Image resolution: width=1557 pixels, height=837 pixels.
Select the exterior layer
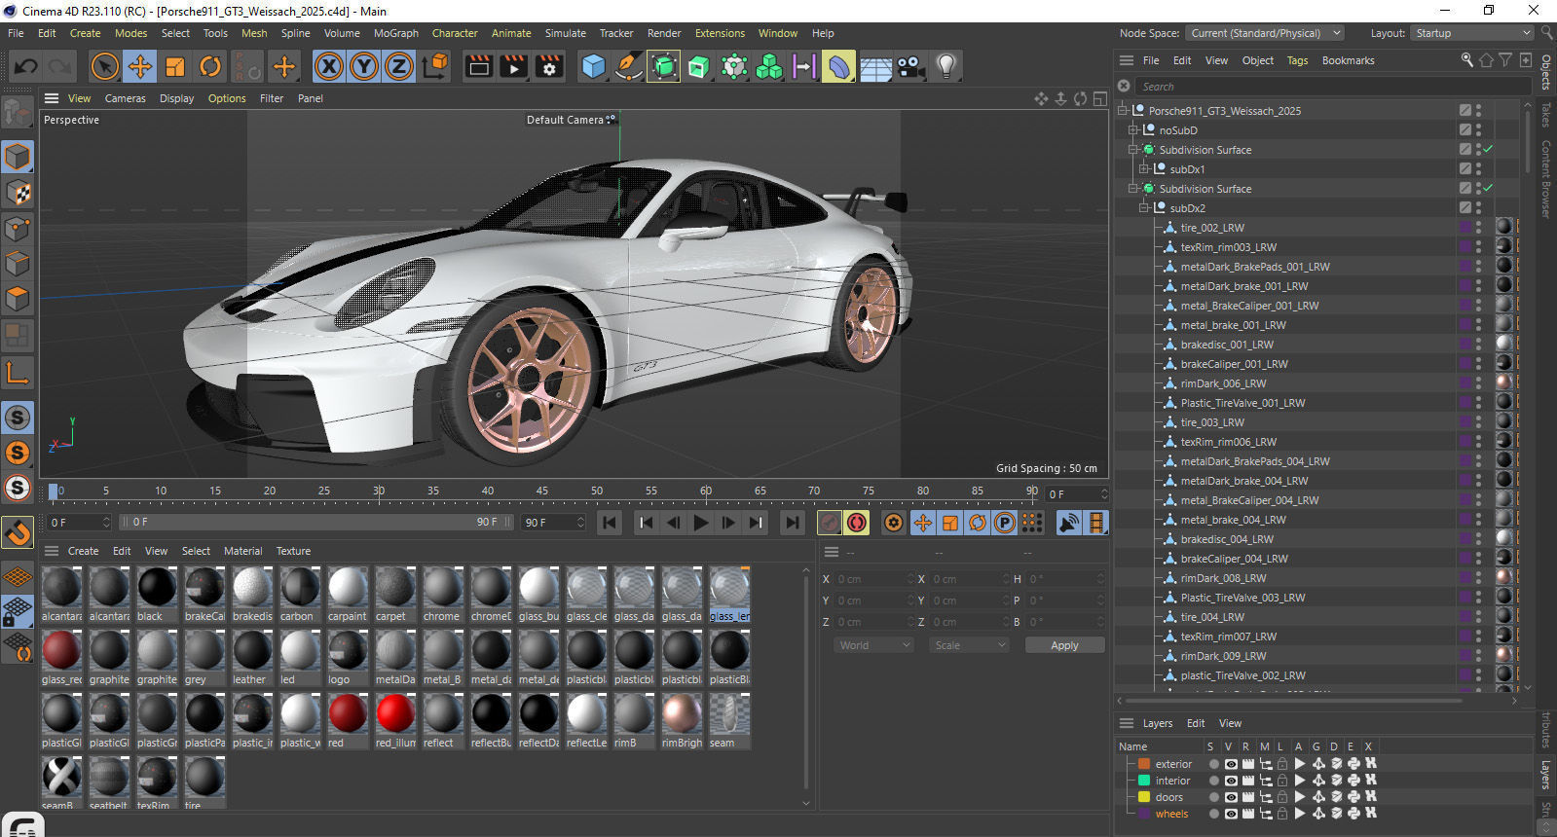click(x=1173, y=764)
